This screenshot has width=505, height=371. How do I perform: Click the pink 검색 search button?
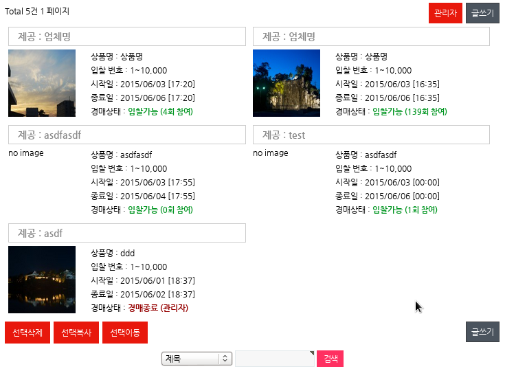[330, 359]
